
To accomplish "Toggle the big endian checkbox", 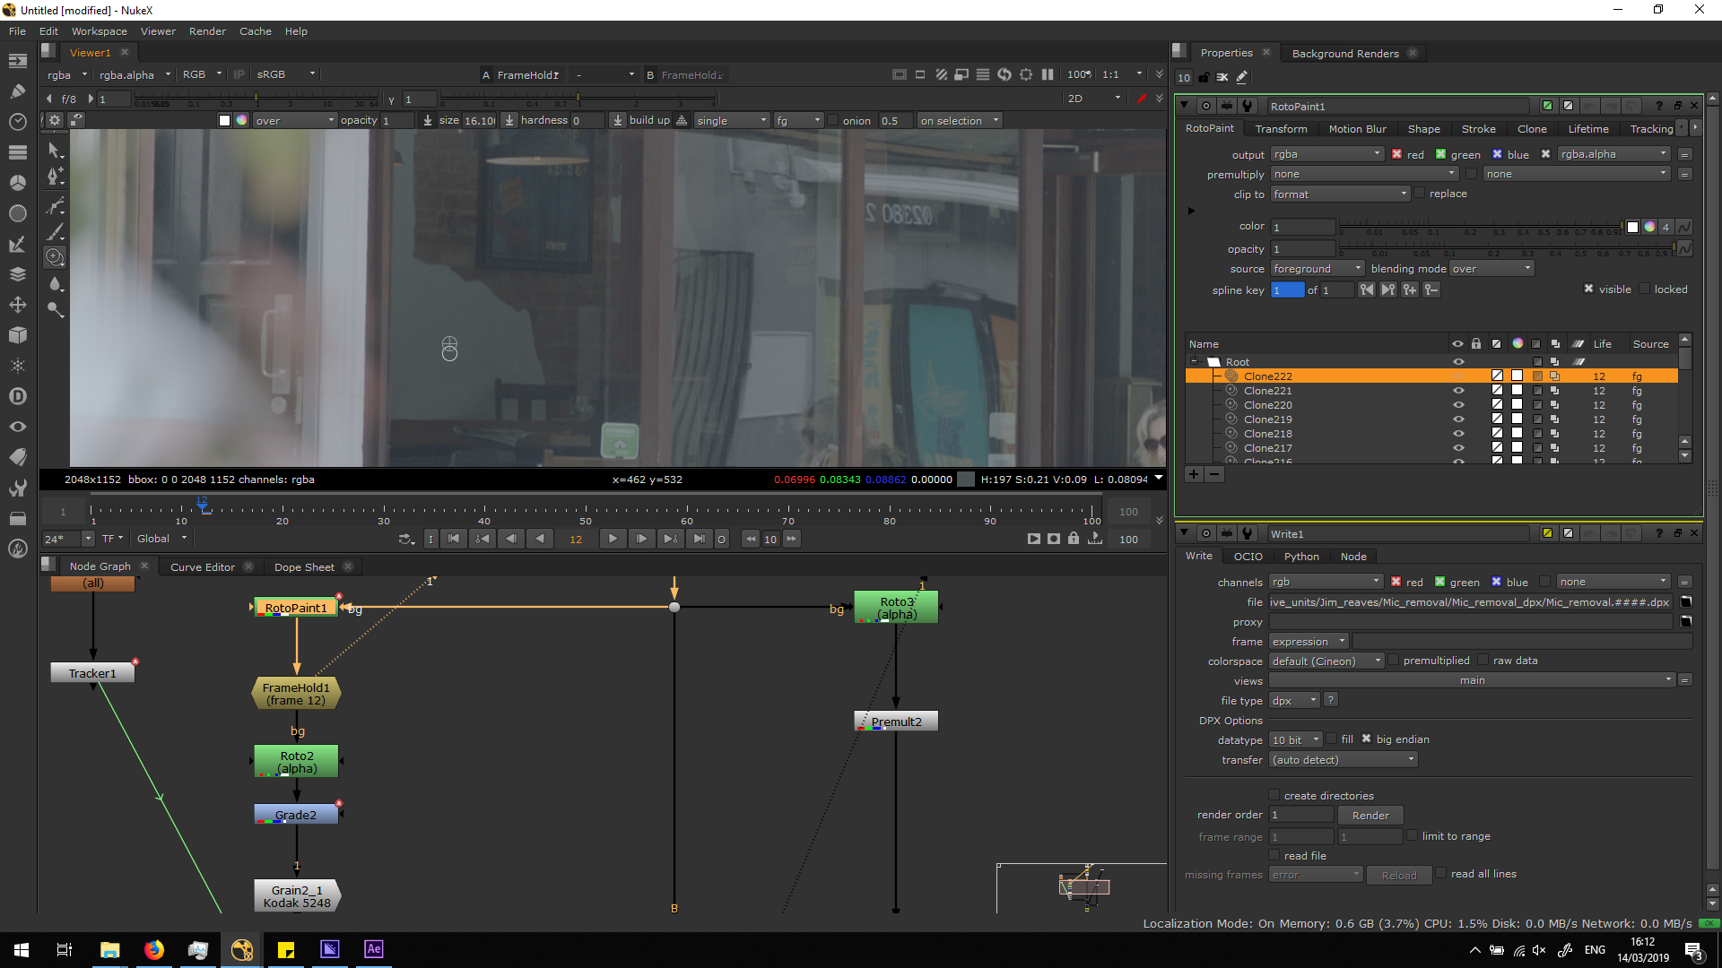I will click(x=1366, y=739).
